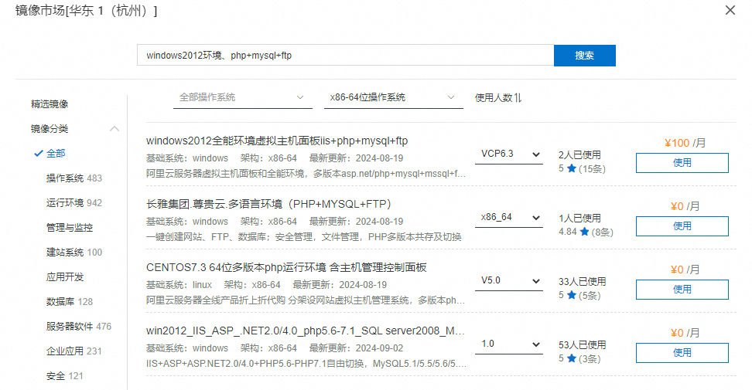Open the 操作系统 483 category
752x390 pixels.
click(x=73, y=178)
